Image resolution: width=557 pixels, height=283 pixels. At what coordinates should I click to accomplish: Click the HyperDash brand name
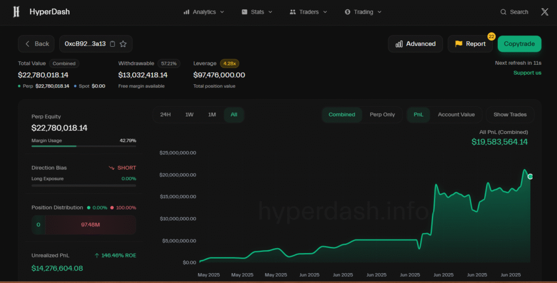(49, 12)
